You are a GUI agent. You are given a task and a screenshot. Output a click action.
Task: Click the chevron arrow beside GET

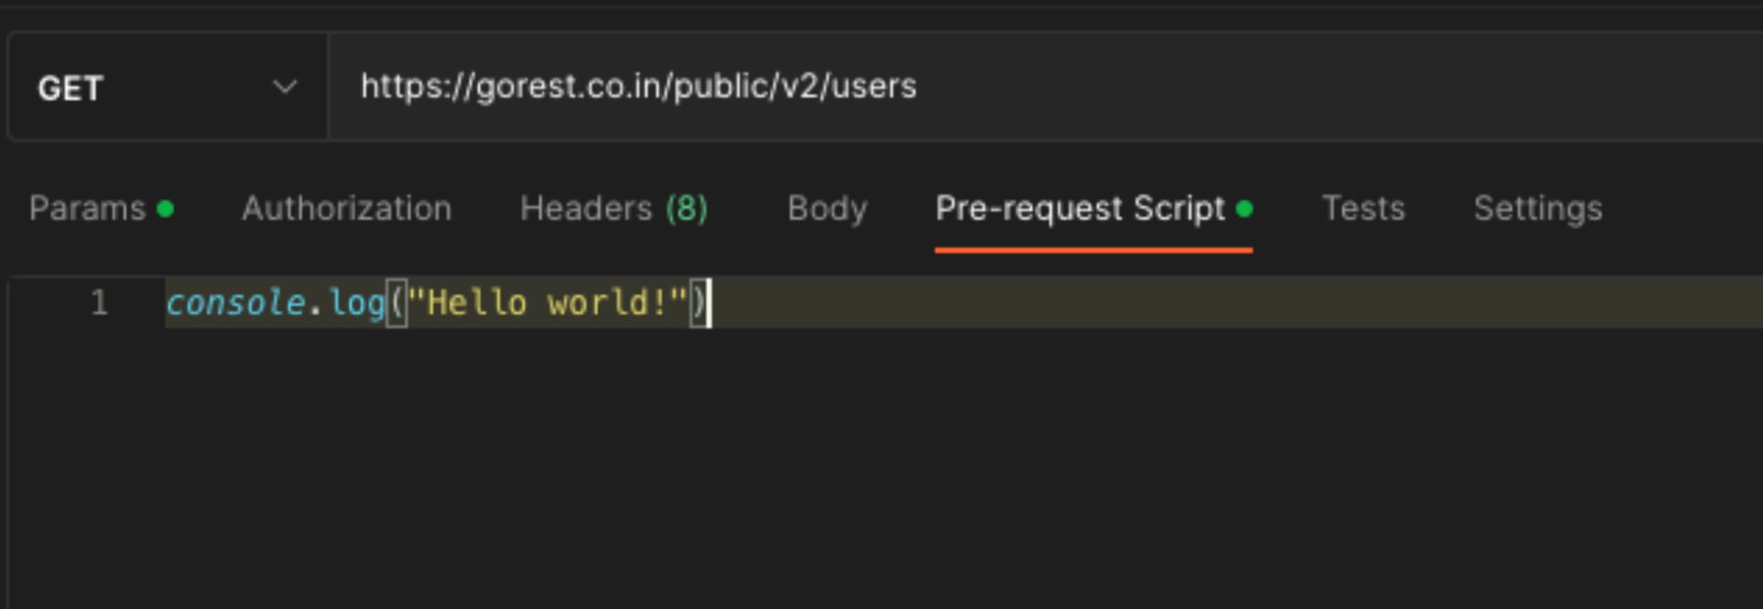tap(284, 88)
